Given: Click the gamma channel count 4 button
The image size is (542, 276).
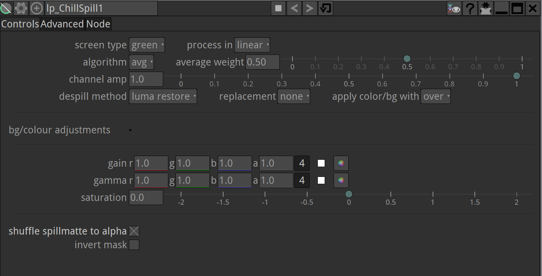Looking at the screenshot, I should point(302,180).
